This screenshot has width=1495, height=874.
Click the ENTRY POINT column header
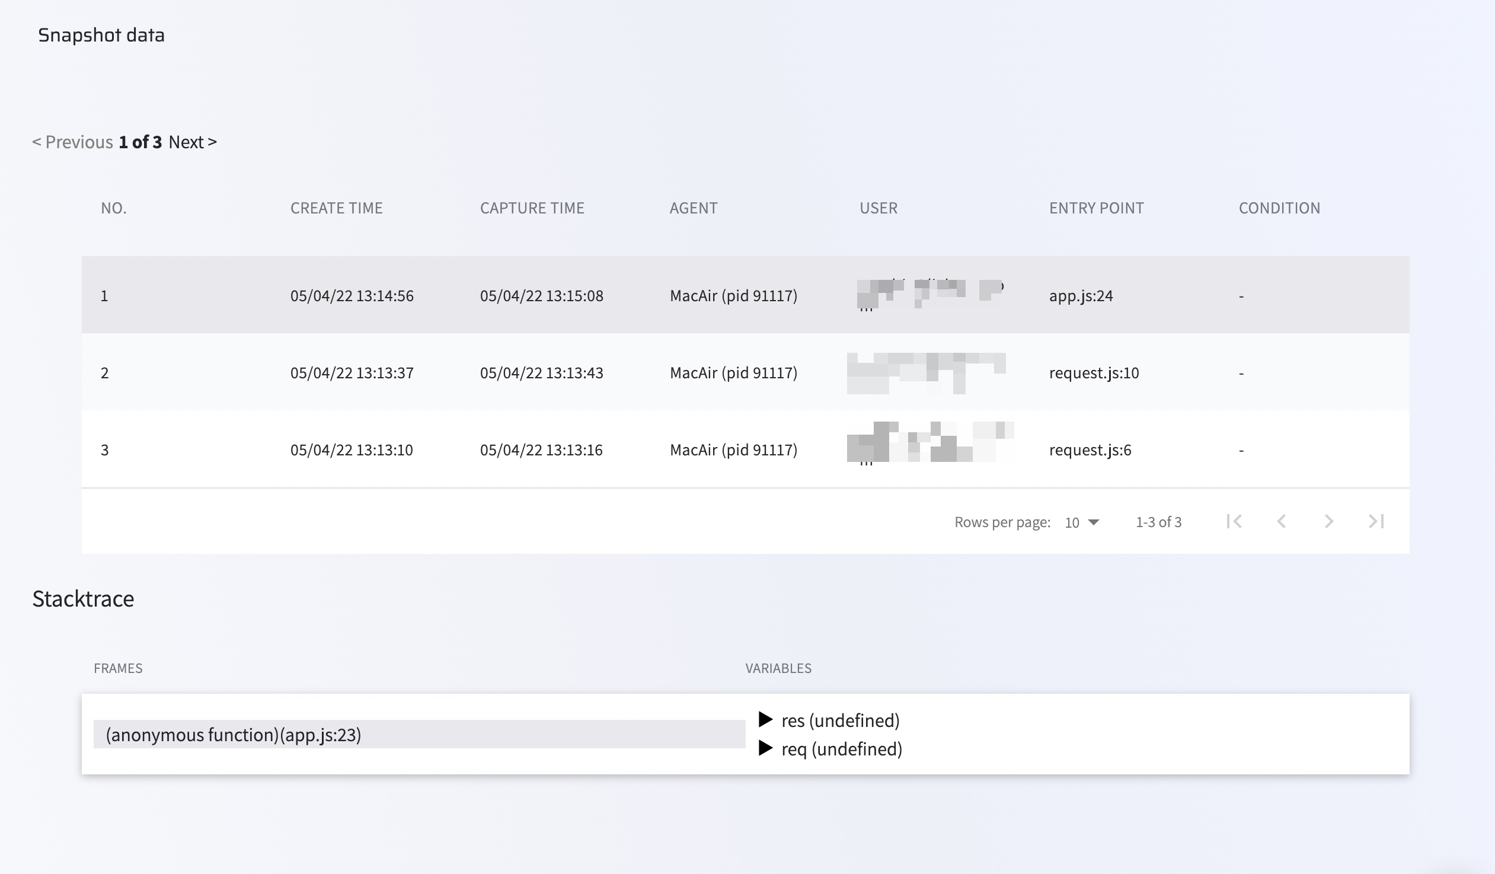pyautogui.click(x=1096, y=208)
